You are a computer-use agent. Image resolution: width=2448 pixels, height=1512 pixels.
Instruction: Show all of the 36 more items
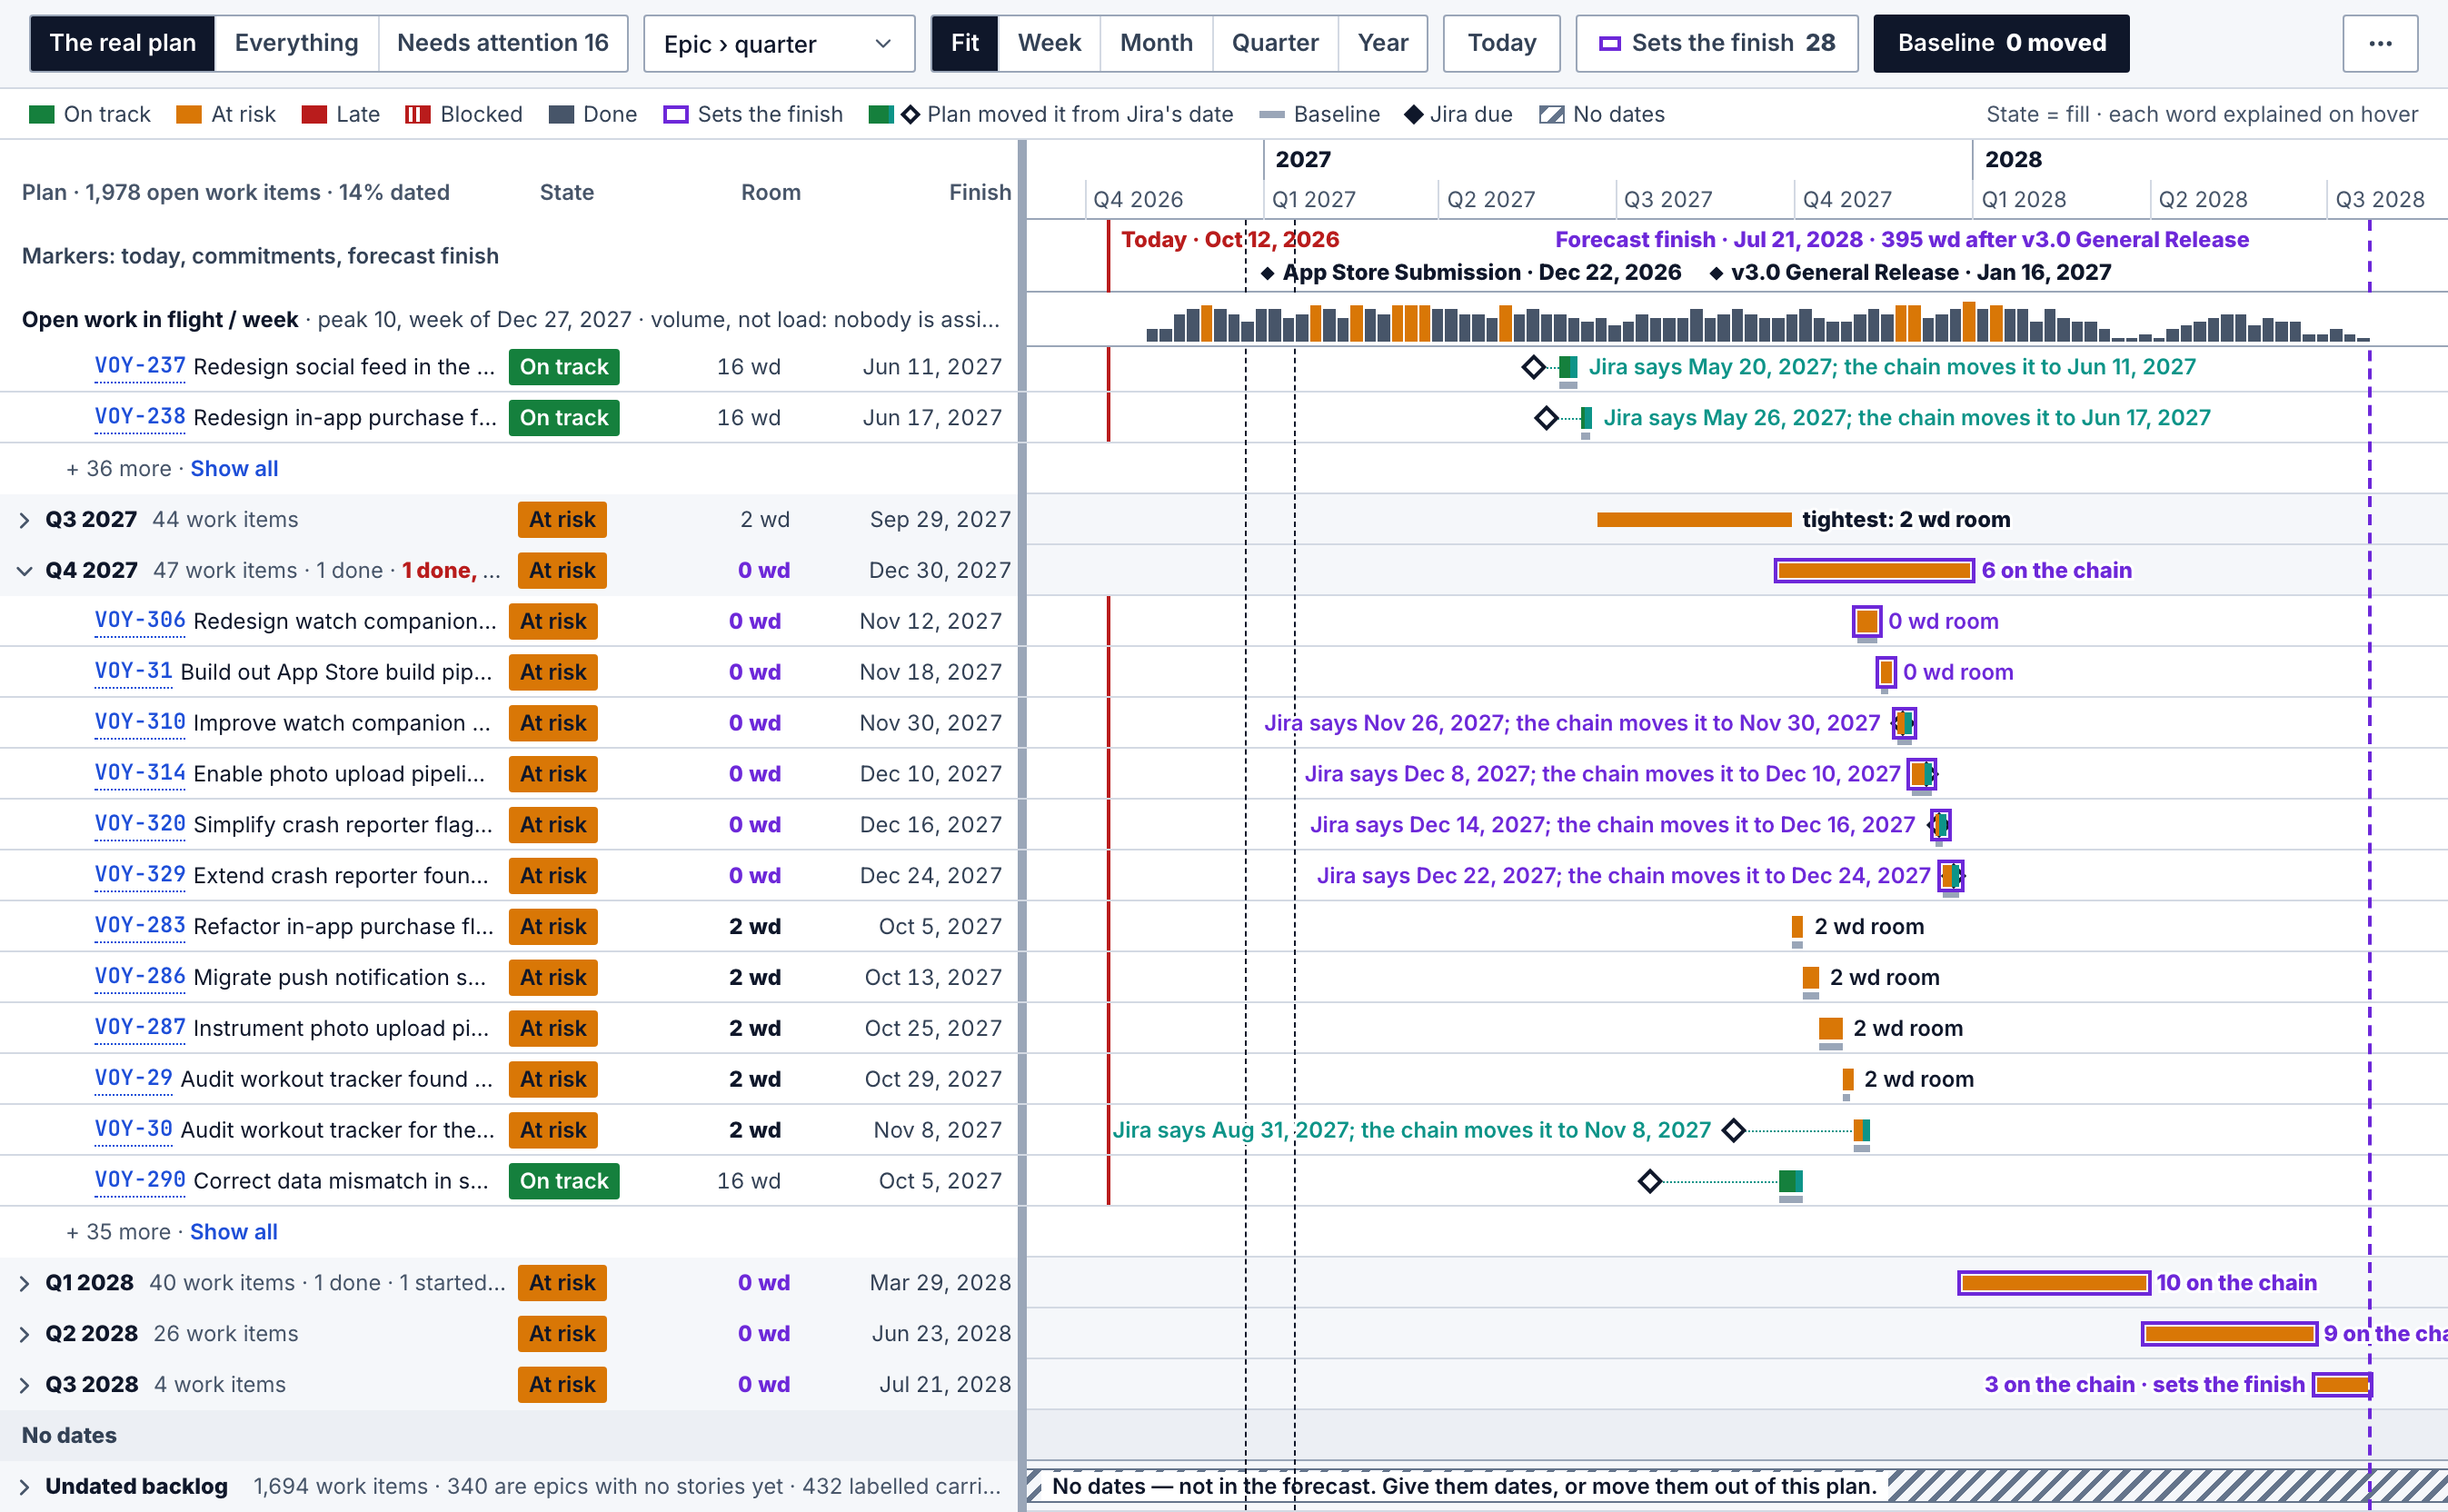tap(234, 469)
